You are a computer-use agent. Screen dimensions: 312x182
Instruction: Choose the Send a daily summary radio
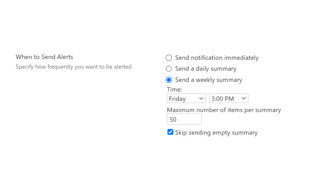click(169, 69)
